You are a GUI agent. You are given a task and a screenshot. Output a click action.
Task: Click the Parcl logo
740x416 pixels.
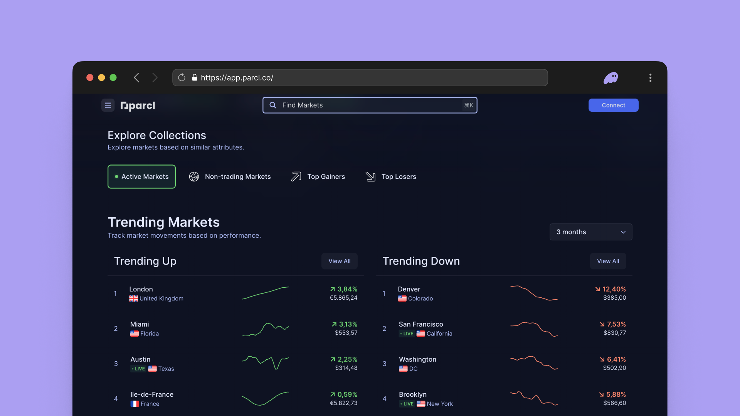pyautogui.click(x=138, y=106)
